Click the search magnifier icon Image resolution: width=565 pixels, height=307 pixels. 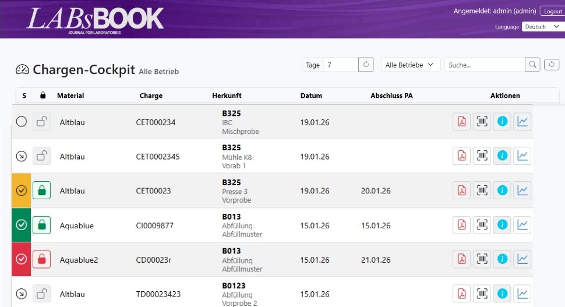pos(532,65)
